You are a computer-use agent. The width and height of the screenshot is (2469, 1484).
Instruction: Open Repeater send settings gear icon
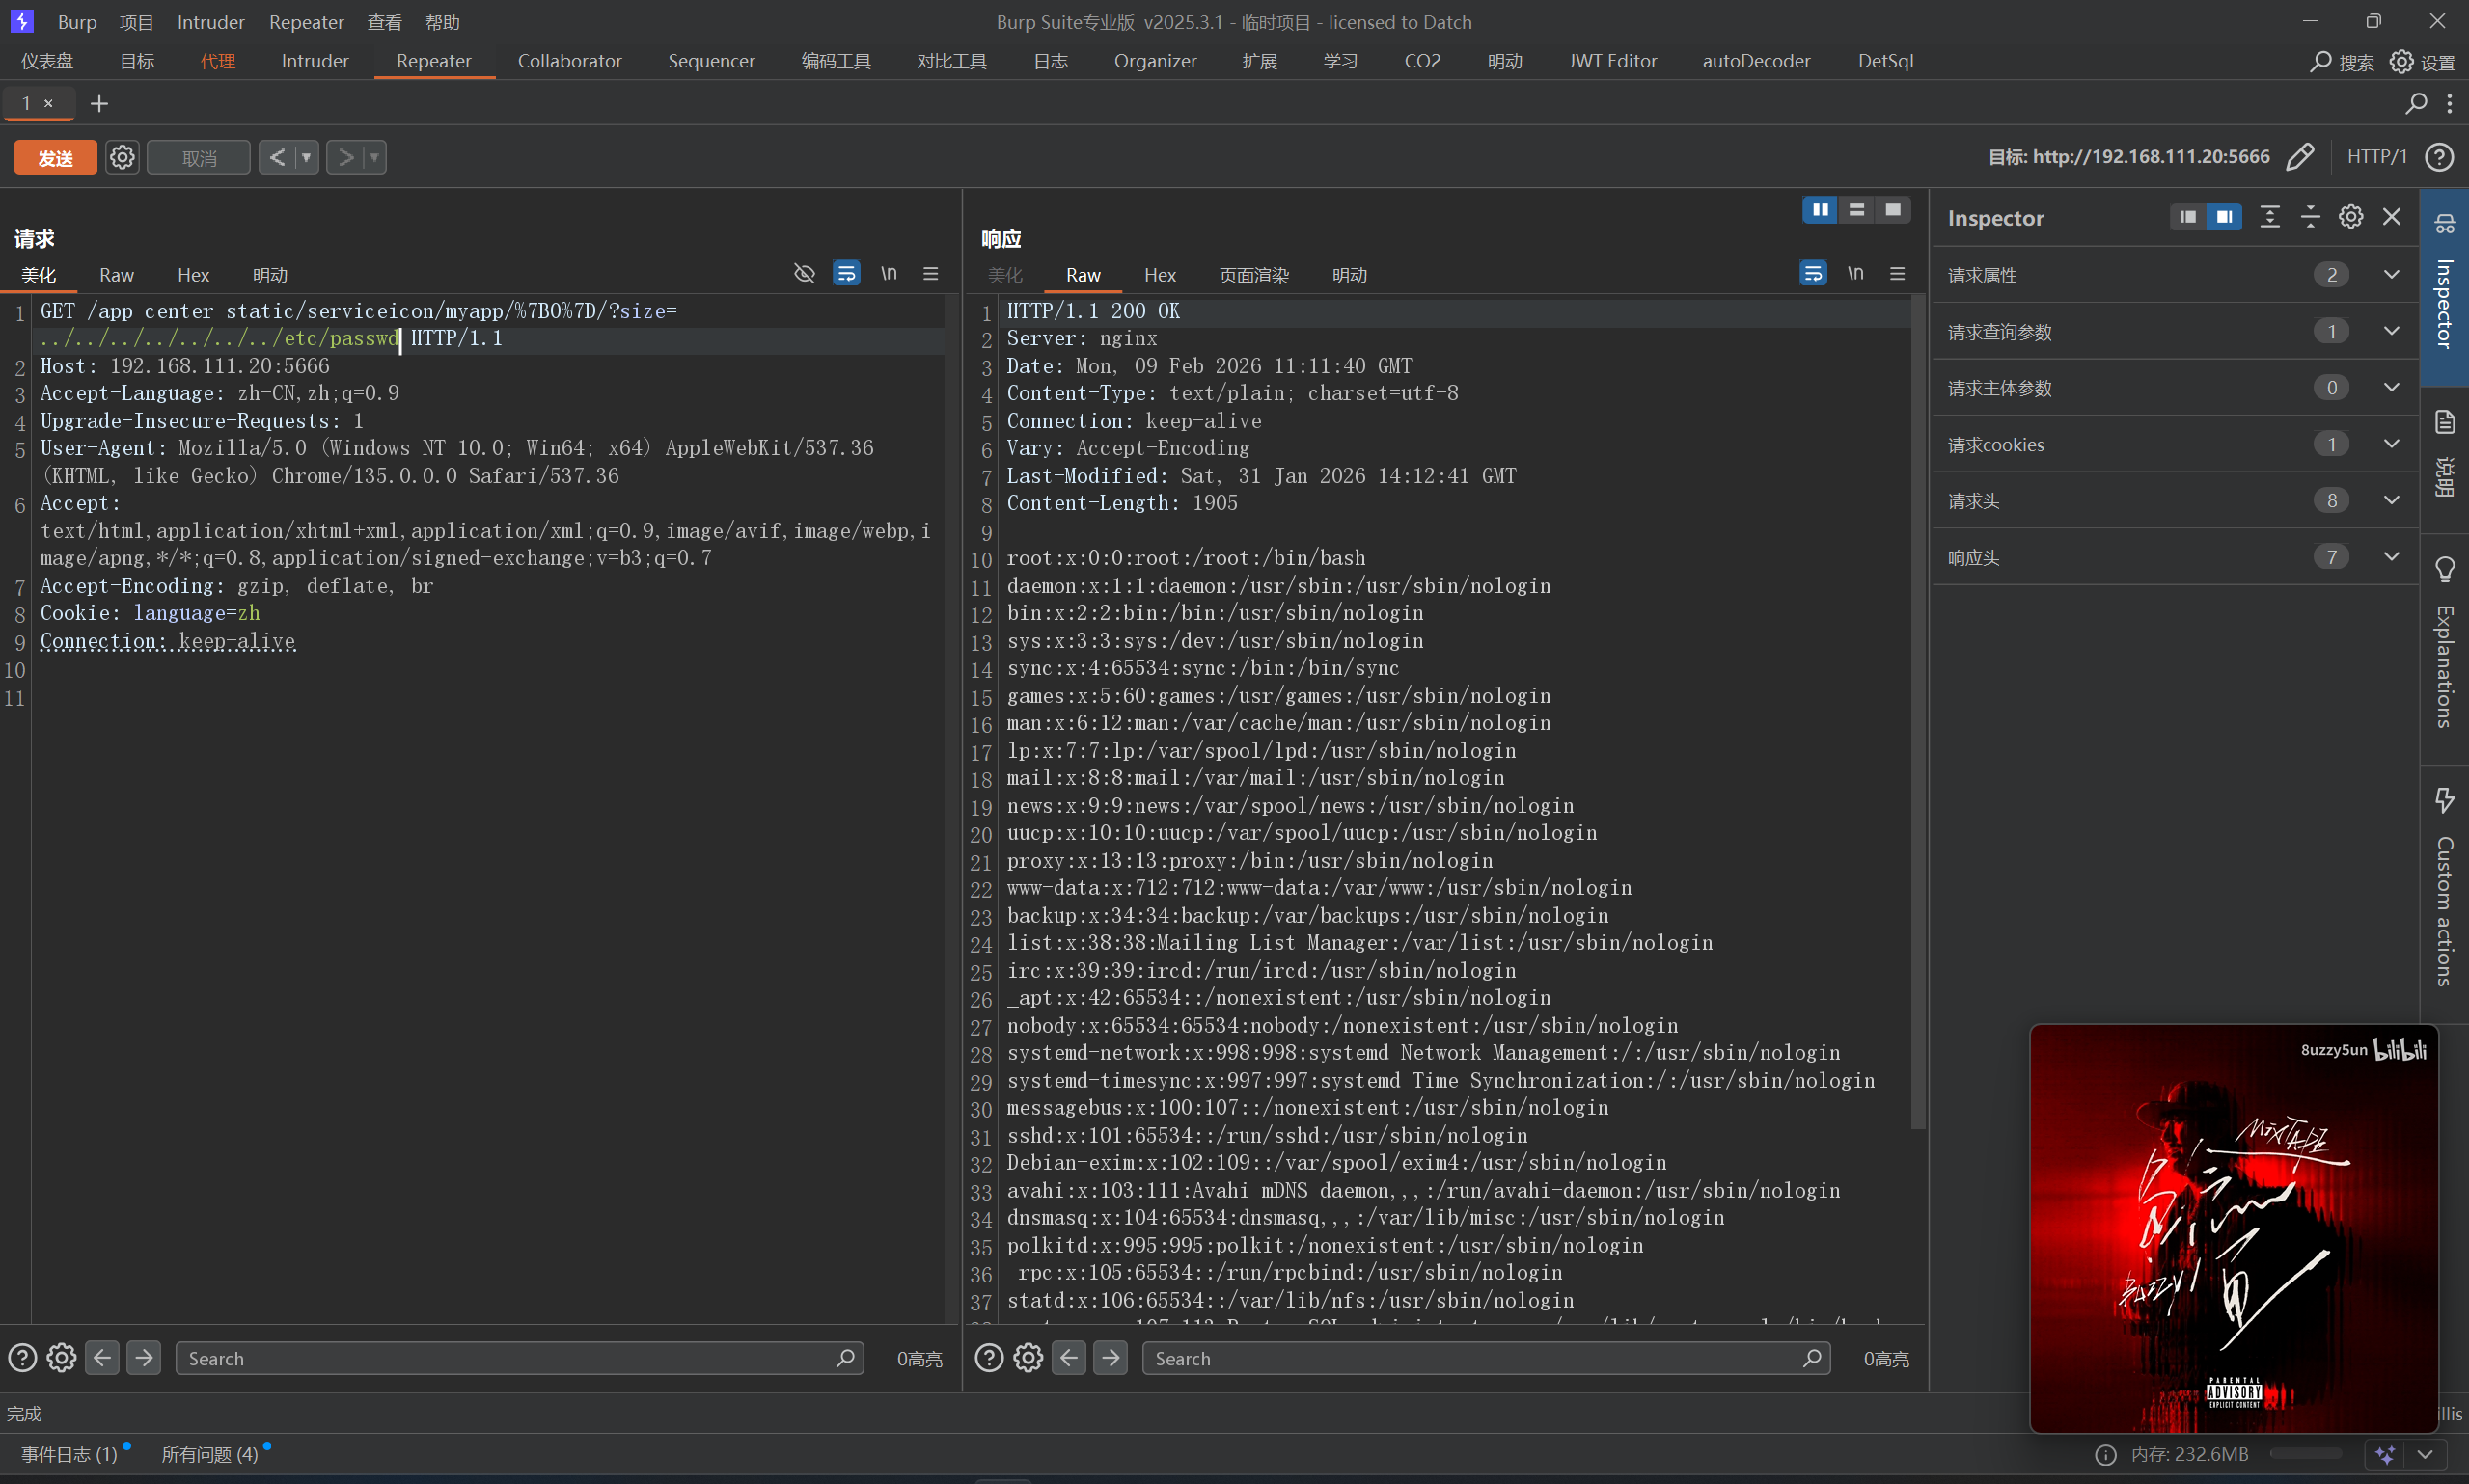click(x=122, y=157)
